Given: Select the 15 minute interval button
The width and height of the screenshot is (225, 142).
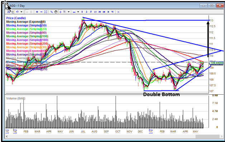Looking at the screenshot, I should tap(95, 12).
